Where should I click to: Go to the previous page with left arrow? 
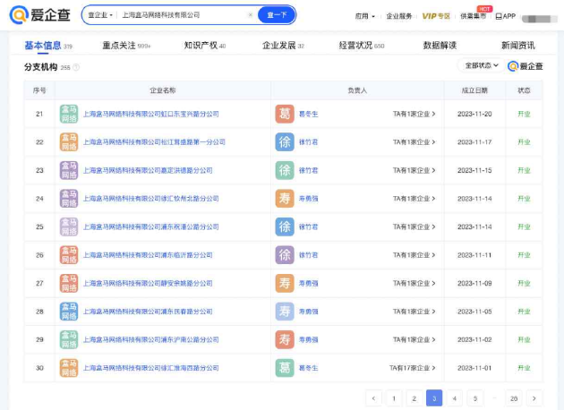pos(373,398)
